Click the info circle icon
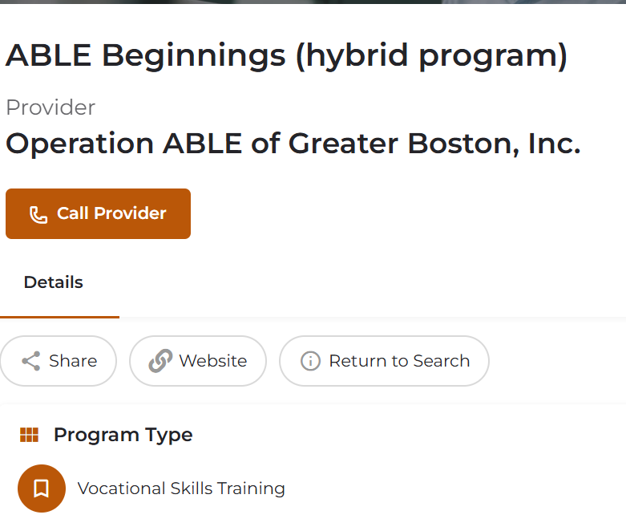 310,361
